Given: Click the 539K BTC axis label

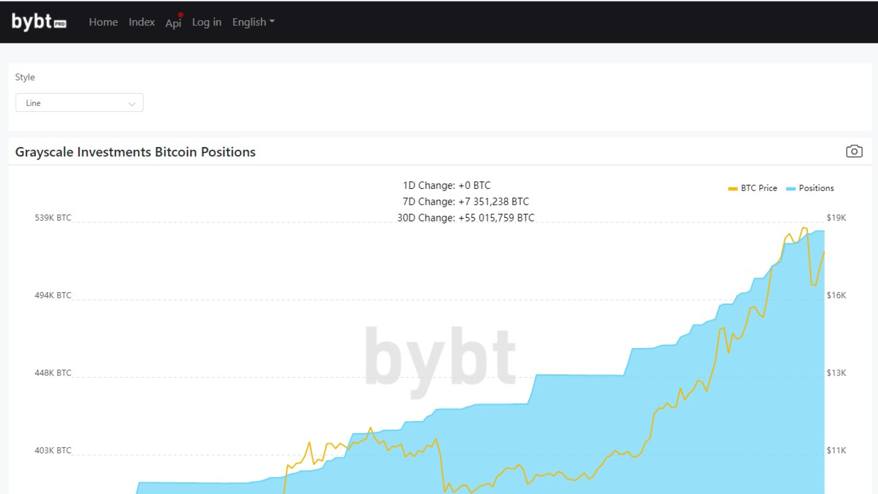Looking at the screenshot, I should pyautogui.click(x=53, y=218).
